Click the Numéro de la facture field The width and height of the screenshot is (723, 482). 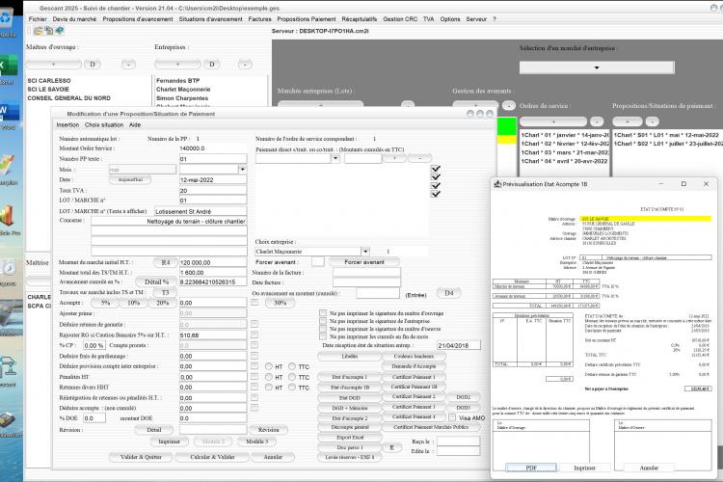click(x=366, y=272)
